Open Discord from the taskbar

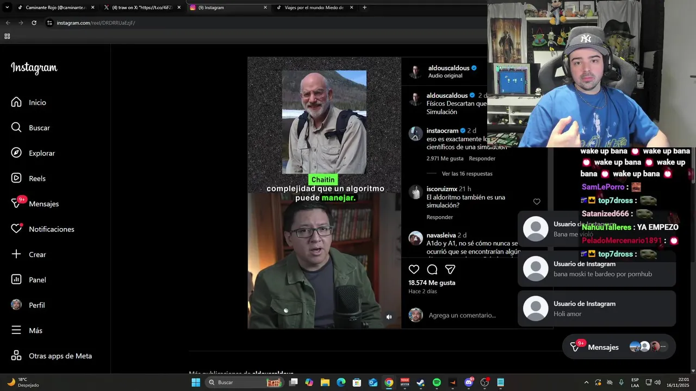[469, 382]
